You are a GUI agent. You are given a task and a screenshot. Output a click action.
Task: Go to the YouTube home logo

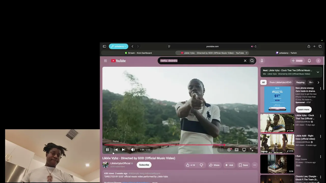(118, 61)
